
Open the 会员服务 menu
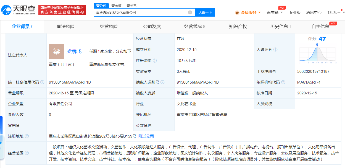point(249,12)
